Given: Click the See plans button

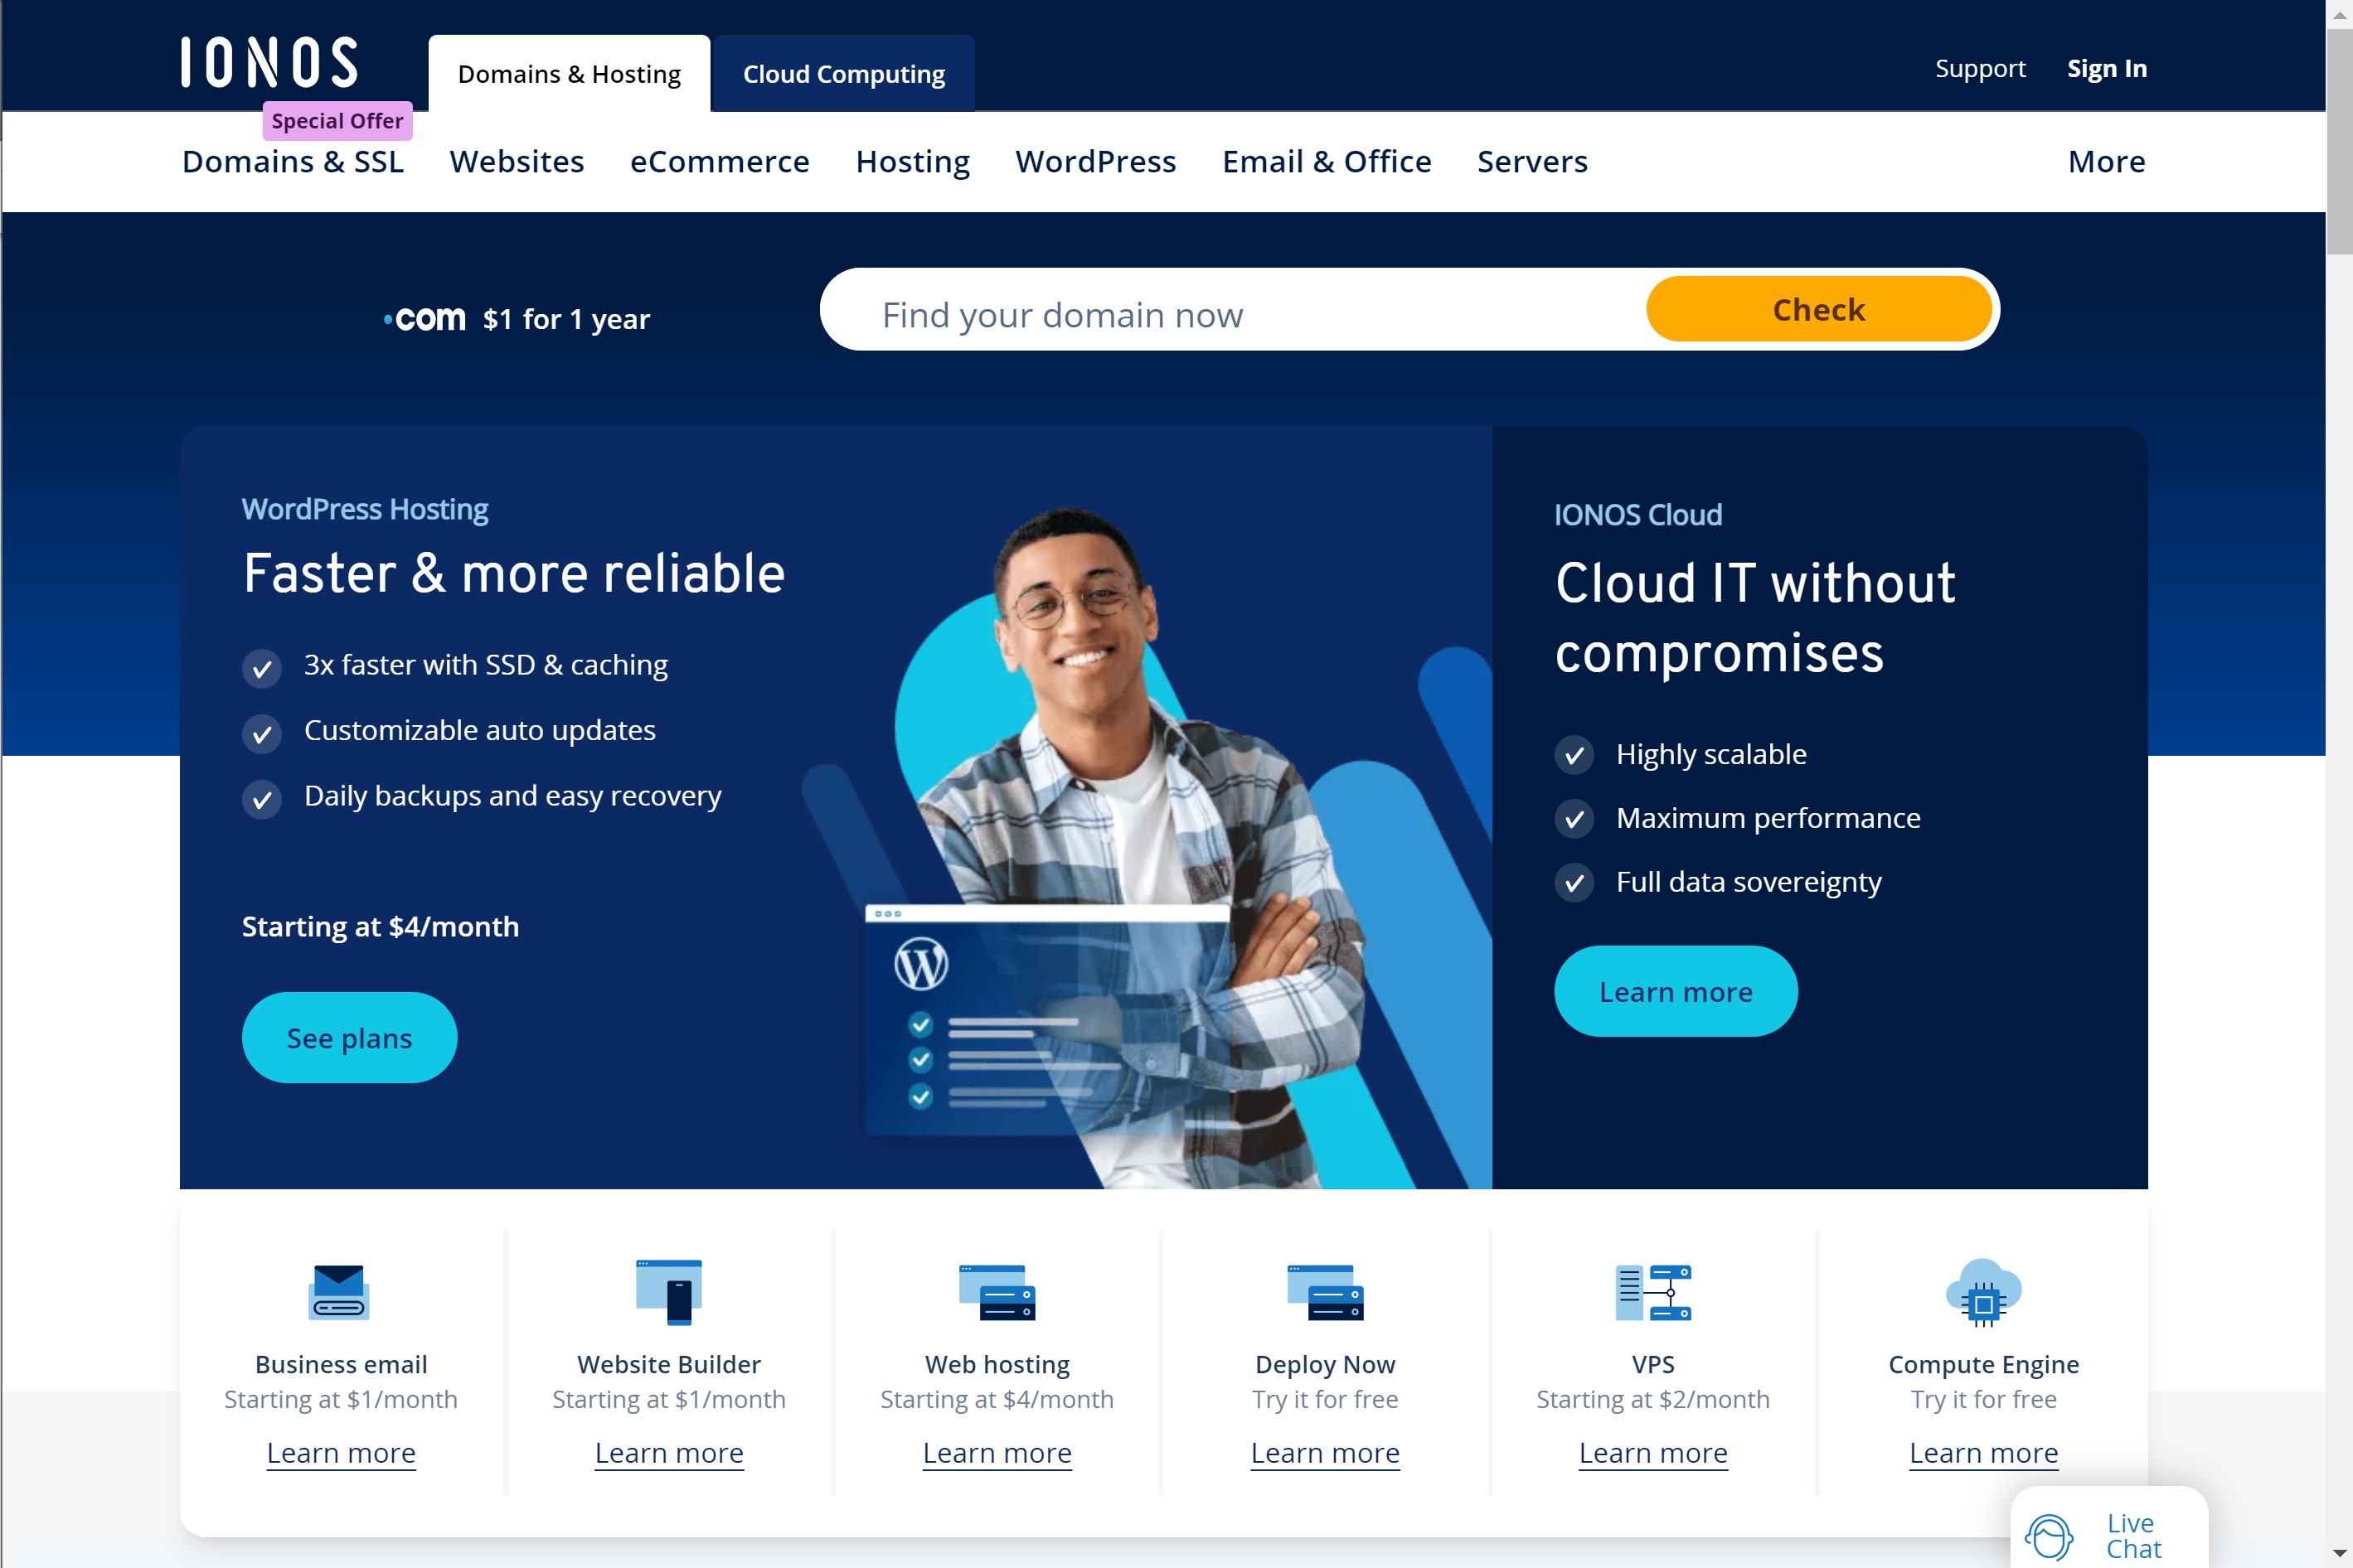Looking at the screenshot, I should coord(349,1037).
